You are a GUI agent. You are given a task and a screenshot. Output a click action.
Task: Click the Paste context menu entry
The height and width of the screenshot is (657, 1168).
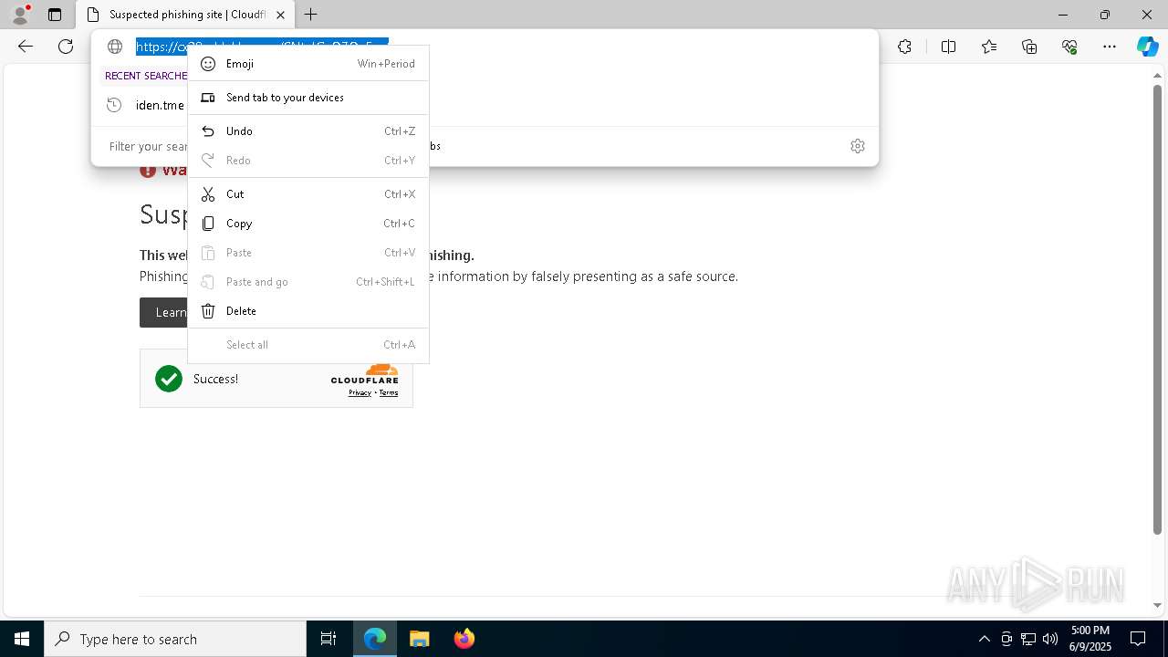pyautogui.click(x=308, y=253)
